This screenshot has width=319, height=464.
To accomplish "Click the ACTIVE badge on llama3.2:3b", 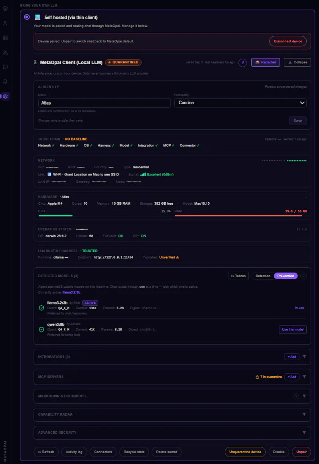I will coord(90,303).
